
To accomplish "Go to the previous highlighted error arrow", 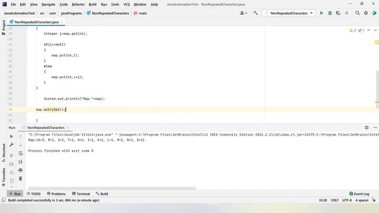I will 368,30.
